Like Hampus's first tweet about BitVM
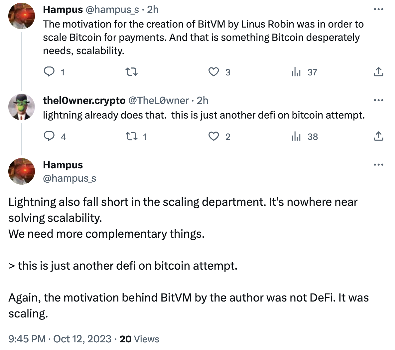395x350 pixels. click(x=214, y=72)
